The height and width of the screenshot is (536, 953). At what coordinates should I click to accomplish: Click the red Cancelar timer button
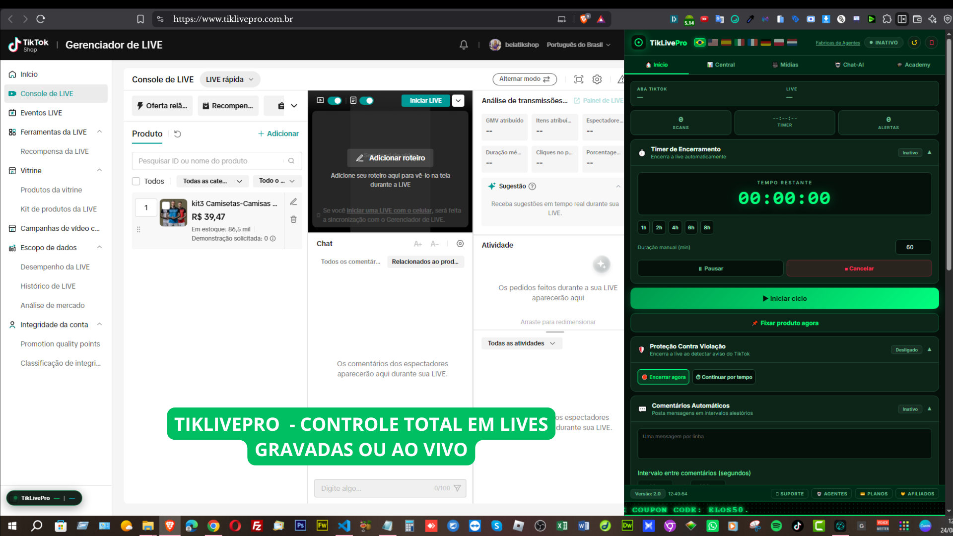859,268
